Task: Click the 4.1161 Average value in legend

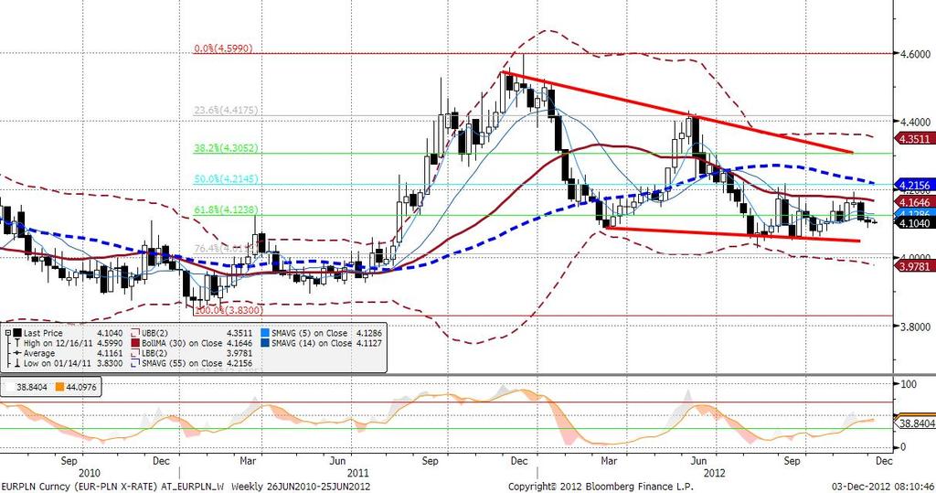Action: pos(110,353)
